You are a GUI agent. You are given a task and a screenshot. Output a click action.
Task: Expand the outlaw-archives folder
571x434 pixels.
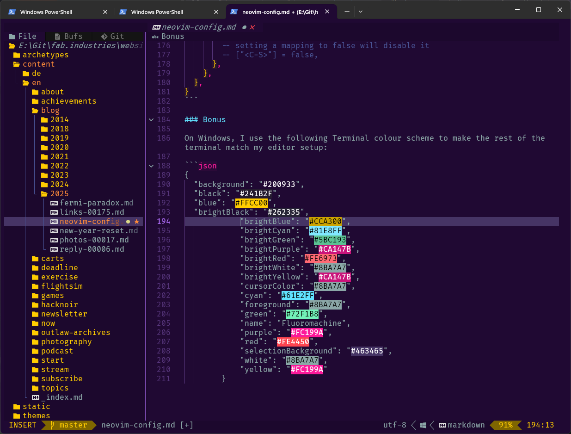pyautogui.click(x=71, y=332)
